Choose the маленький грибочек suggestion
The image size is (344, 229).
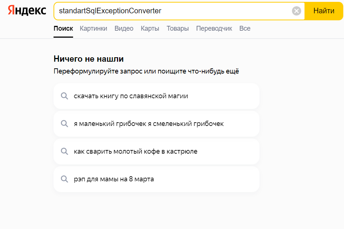156,124
